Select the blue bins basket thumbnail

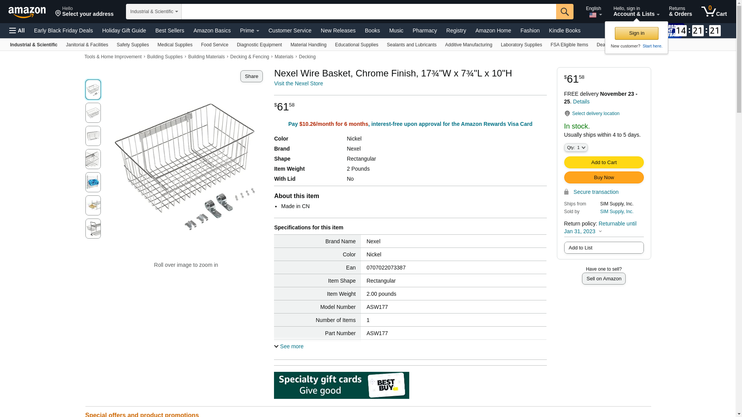[93, 182]
